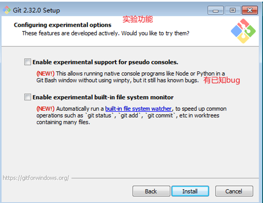
Task: Click the 'Configuring experimental options' heading
Action: tap(63, 25)
